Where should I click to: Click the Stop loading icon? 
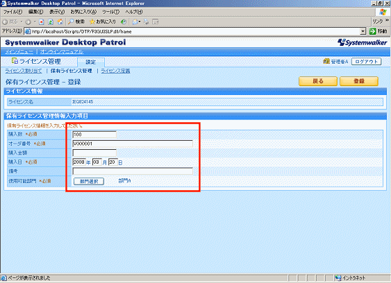coord(42,22)
